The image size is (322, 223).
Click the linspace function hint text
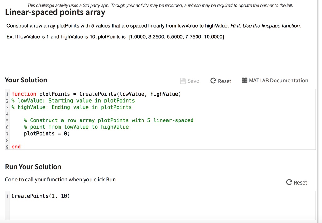[x=266, y=26]
